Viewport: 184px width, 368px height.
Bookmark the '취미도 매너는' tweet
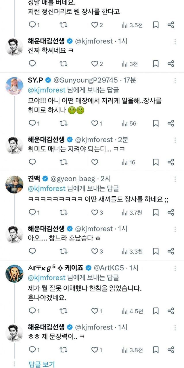click(156, 162)
